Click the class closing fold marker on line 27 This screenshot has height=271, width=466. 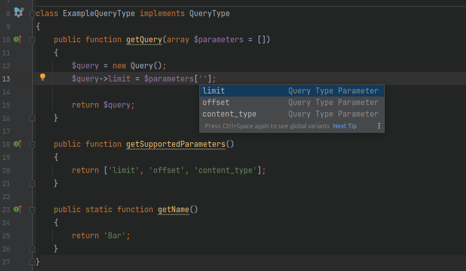[x=32, y=261]
